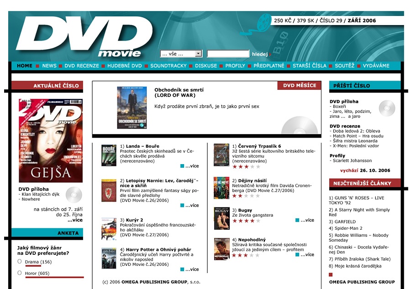Viewport: 411px width, 289px height.
Task: Open the Obchodník se smrtí (LORD OF WAR) title
Action: click(179, 93)
